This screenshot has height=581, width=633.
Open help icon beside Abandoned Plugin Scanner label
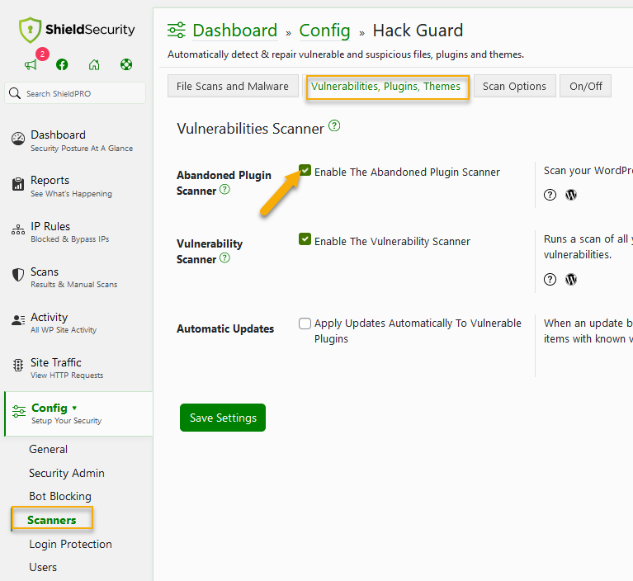click(224, 189)
